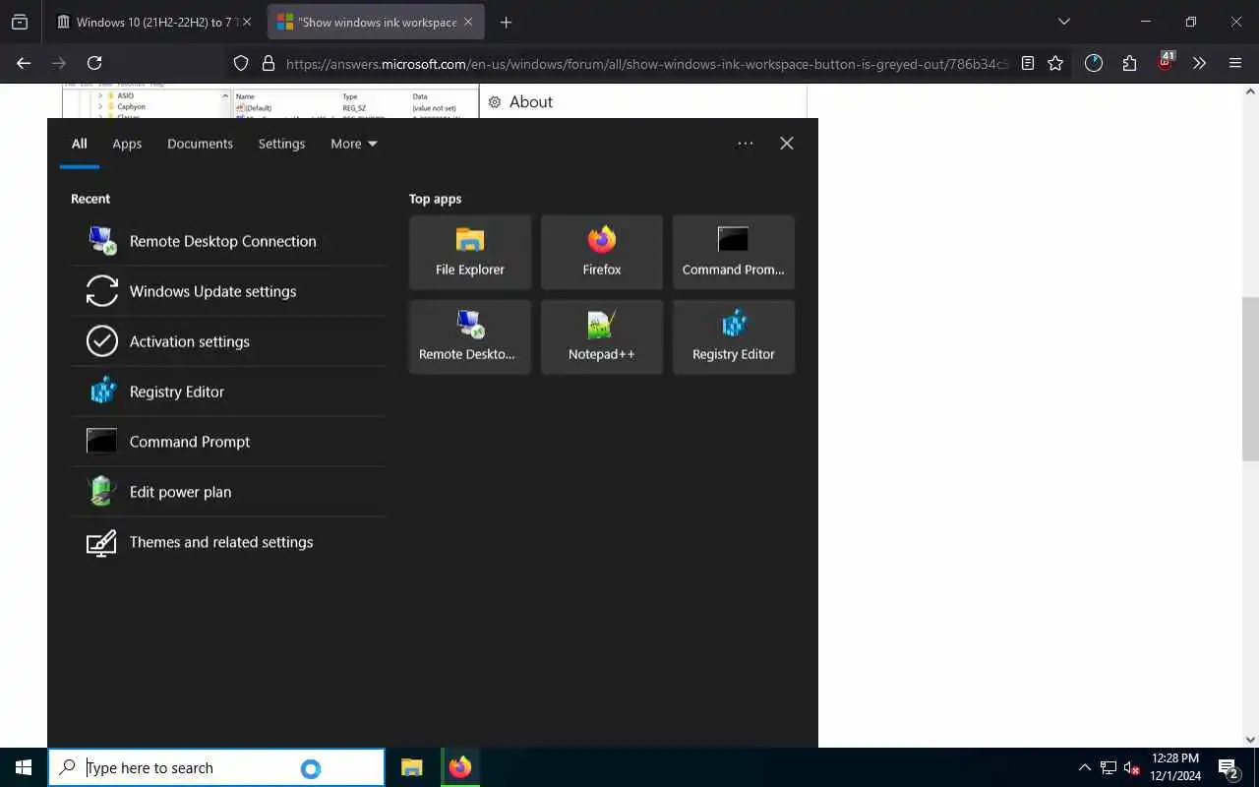Screen dimensions: 1259x787
Task: Close the Windows 10 21H2-22H2 tab
Action: click(x=246, y=22)
